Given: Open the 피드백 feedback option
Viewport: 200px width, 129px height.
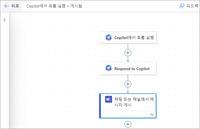Looking at the screenshot, I should click(189, 6).
